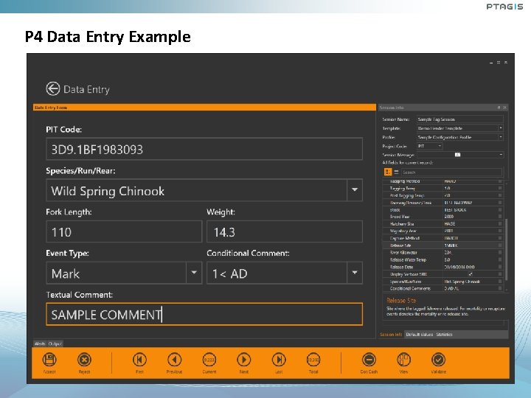Select the Release Site row
Viewport: 531px width, 398px height.
(x=442, y=245)
